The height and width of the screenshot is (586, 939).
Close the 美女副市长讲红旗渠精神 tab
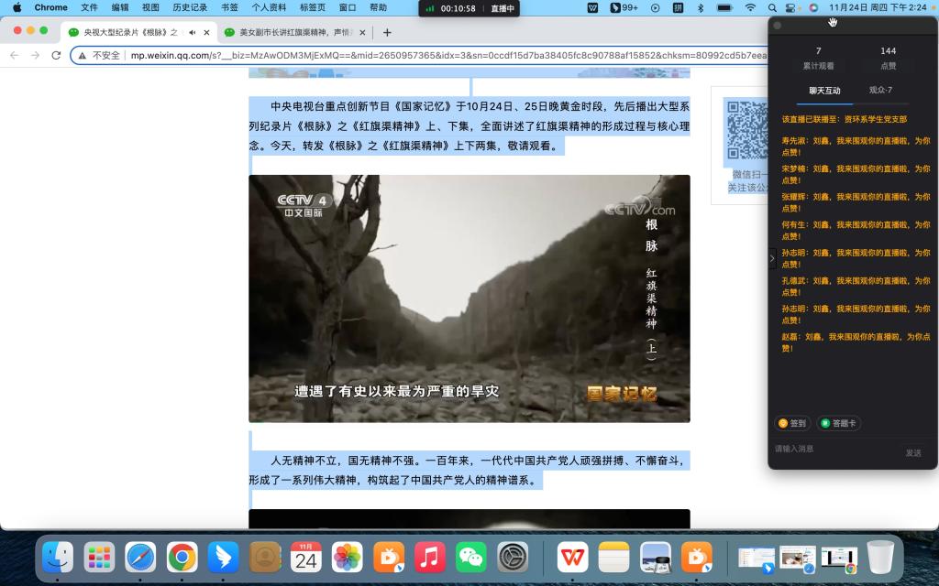(362, 32)
